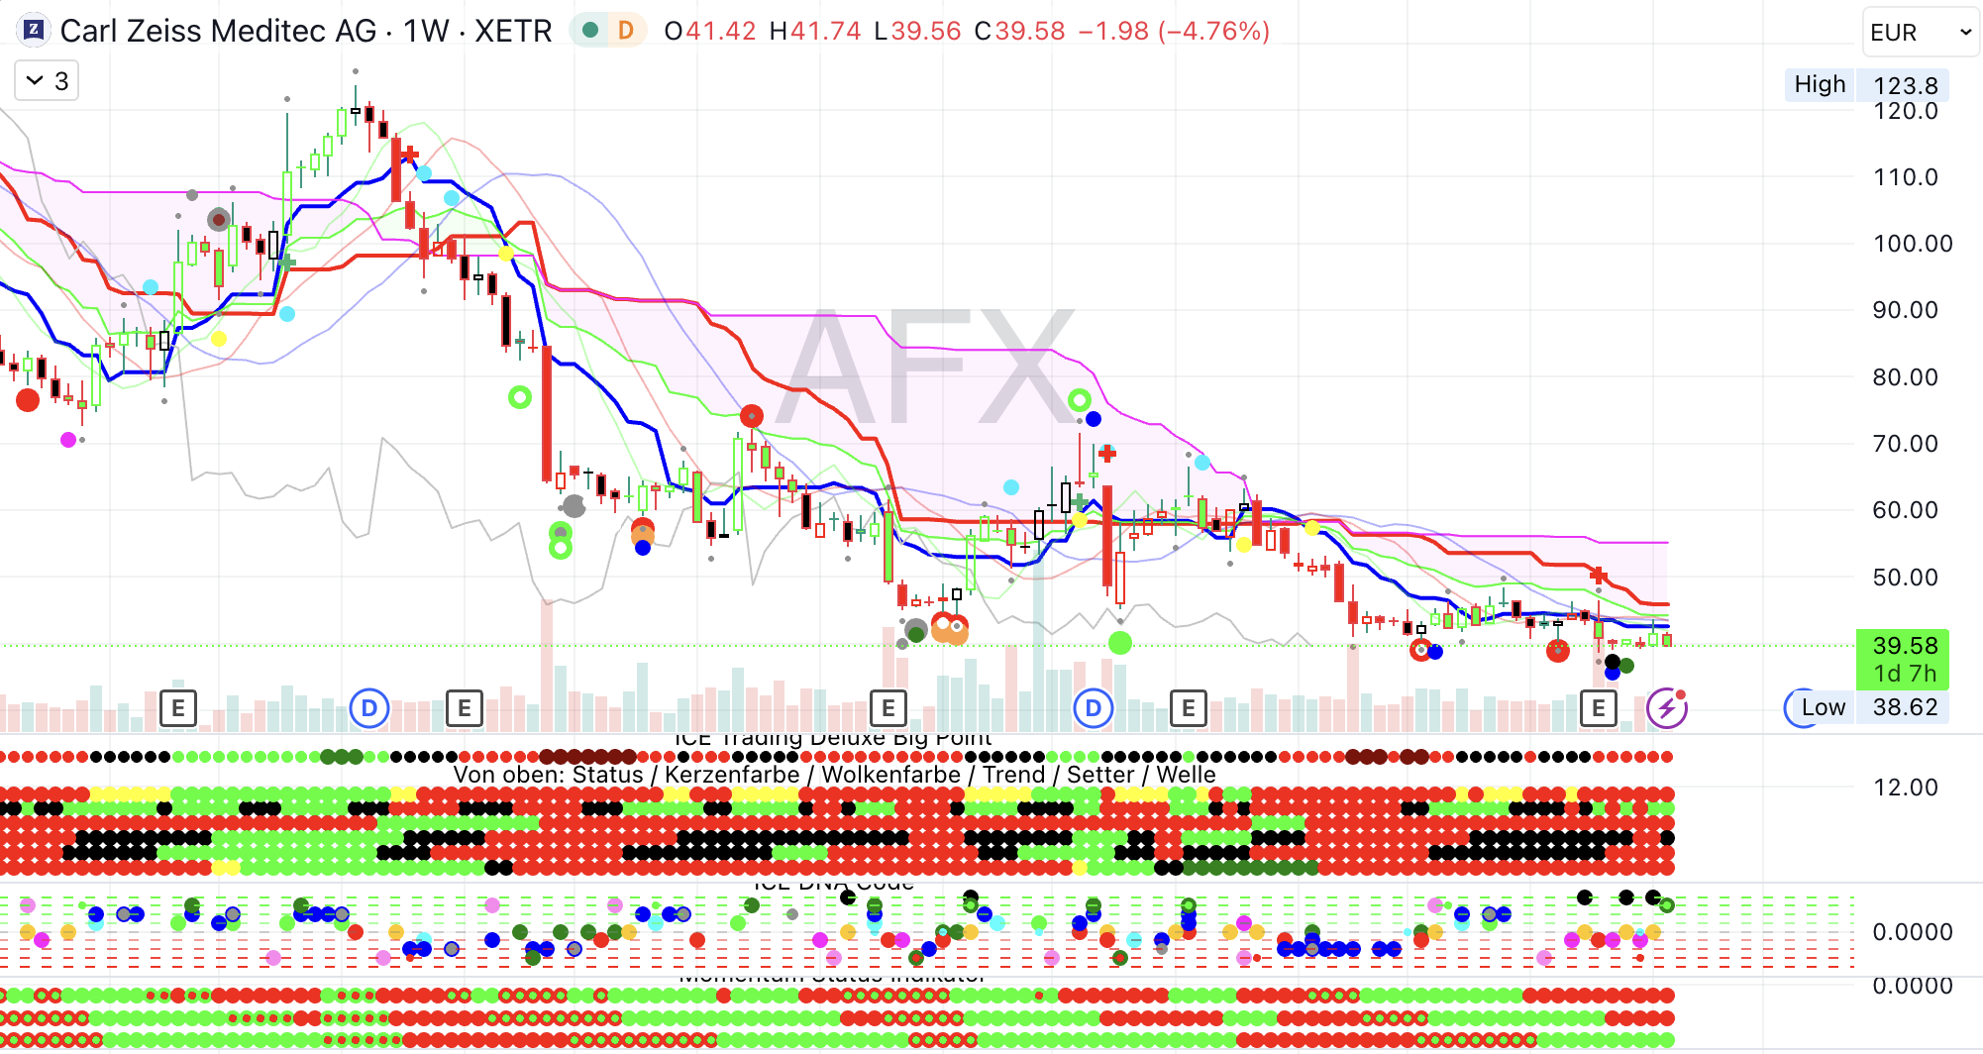Click the 110.0 level on the price axis
Viewport: 1983px width, 1054px height.
point(1905,177)
